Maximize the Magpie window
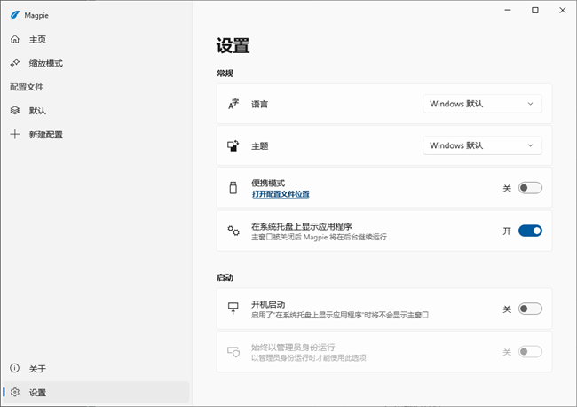The height and width of the screenshot is (407, 577). coord(535,10)
